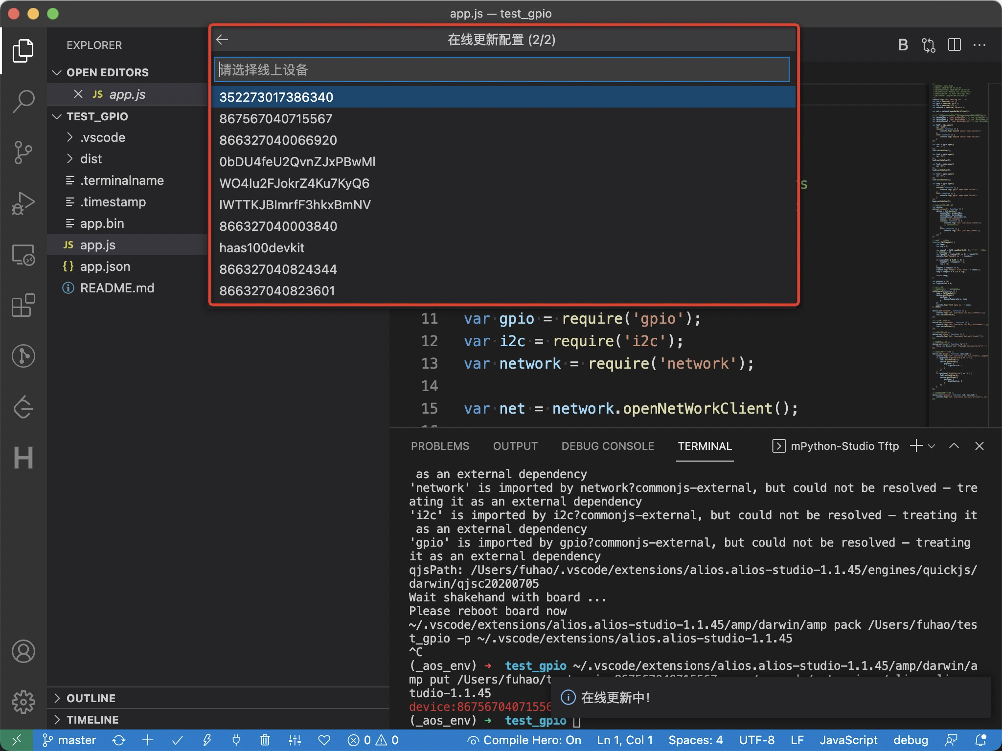Close app.js in open editors
This screenshot has height=751, width=1002.
[78, 94]
